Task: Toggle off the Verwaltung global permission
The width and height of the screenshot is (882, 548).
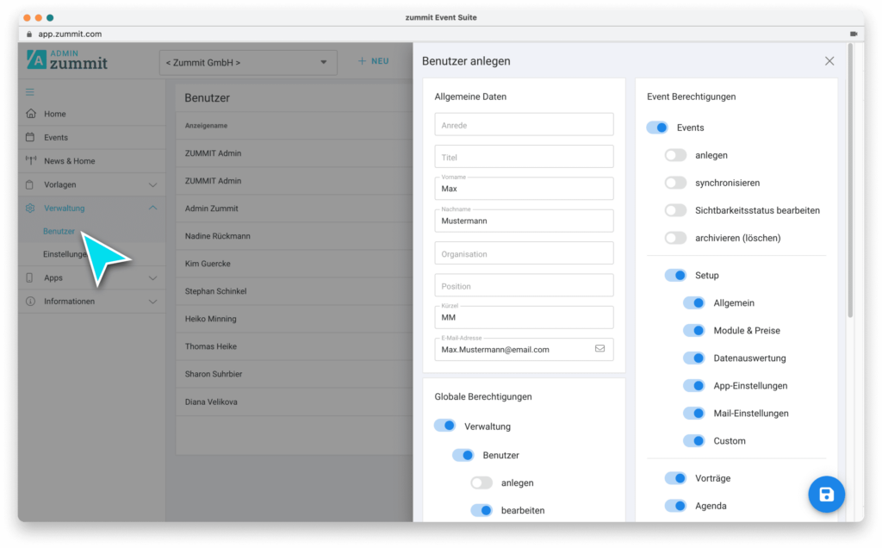Action: click(444, 427)
